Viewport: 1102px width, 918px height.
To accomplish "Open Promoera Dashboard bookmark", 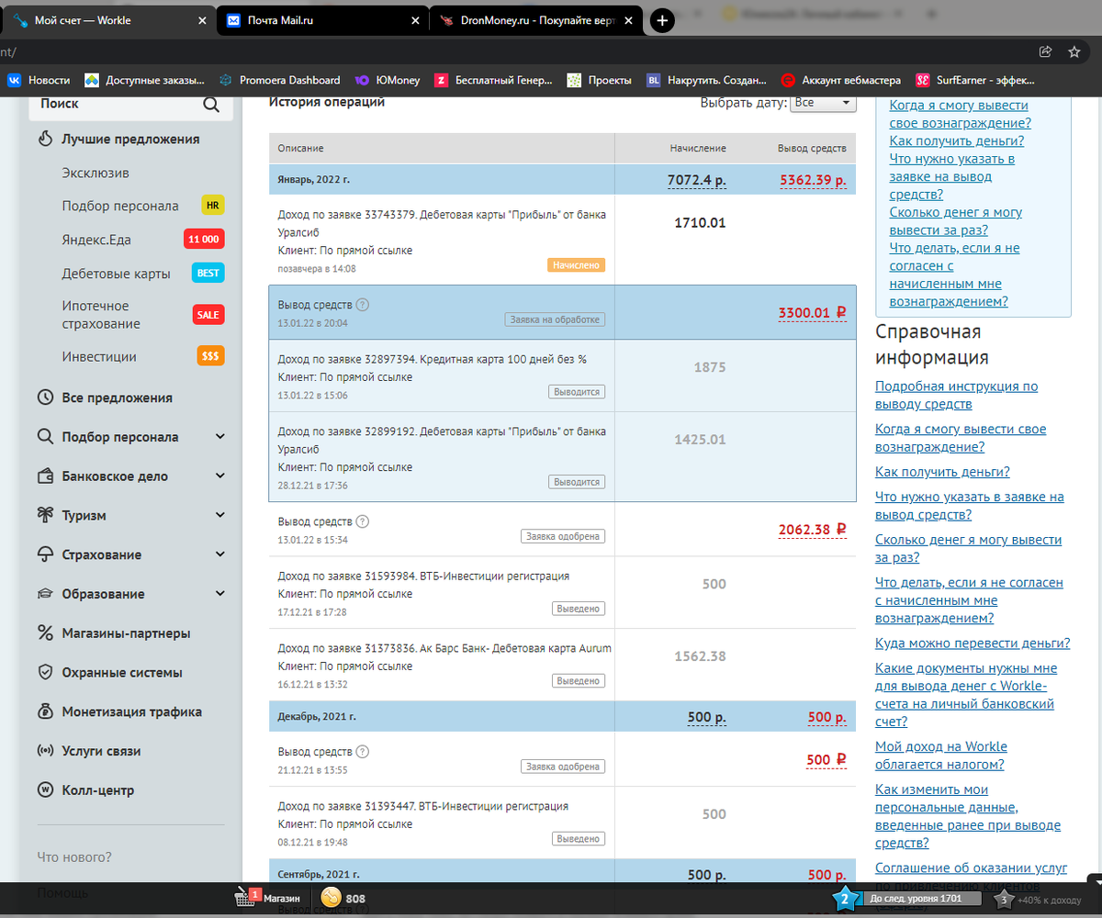I will click(279, 80).
